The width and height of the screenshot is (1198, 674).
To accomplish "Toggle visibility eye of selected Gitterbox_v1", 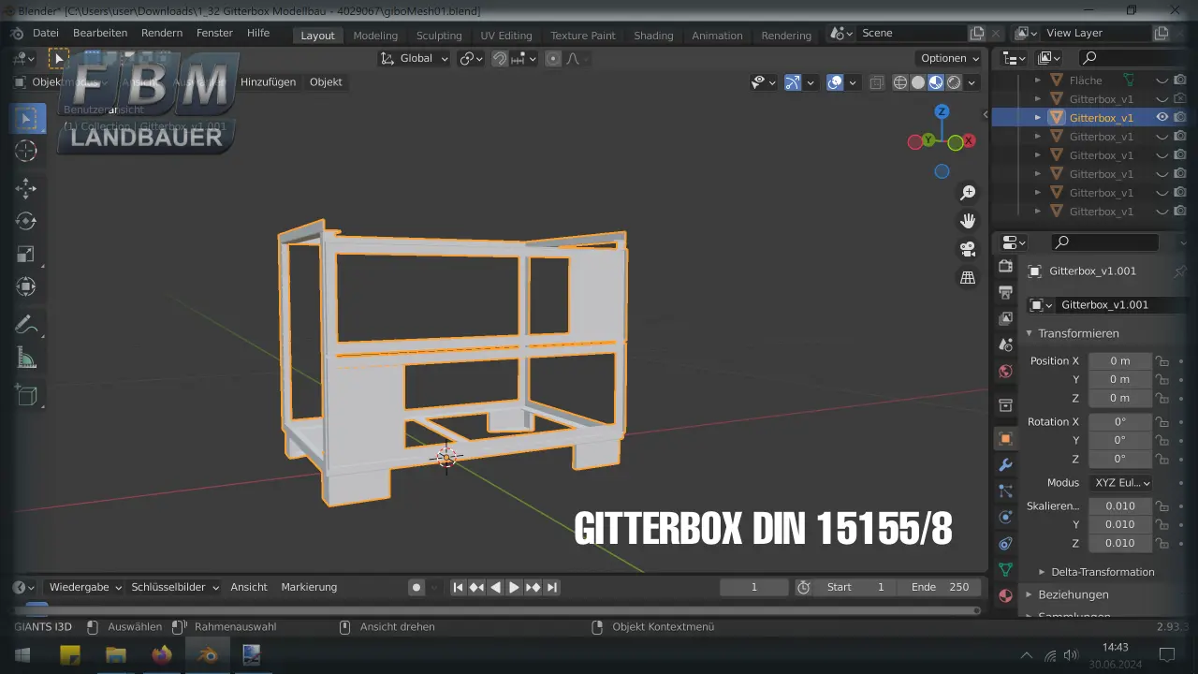I will tap(1161, 118).
